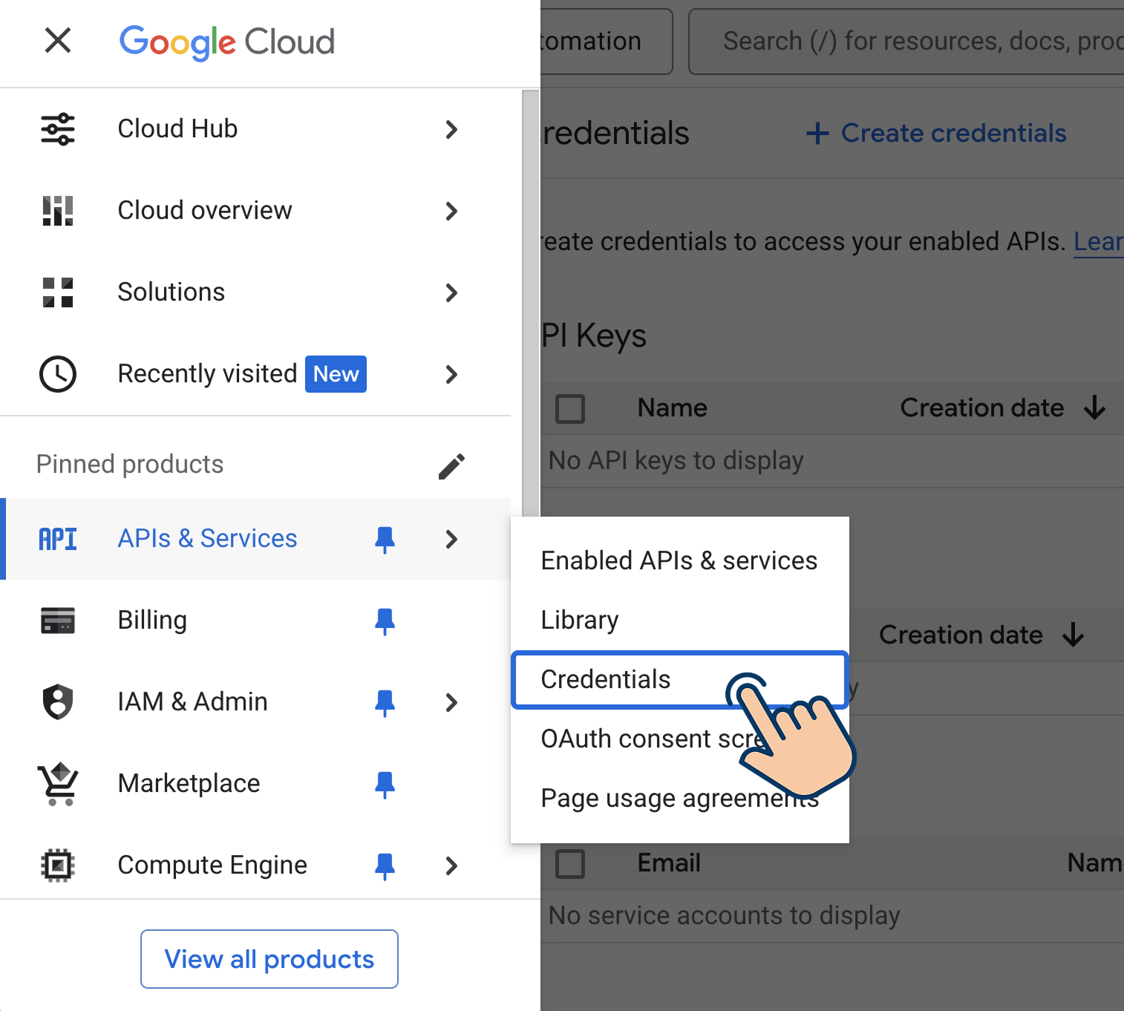Select APIs & Services in pinned products
This screenshot has width=1124, height=1011.
click(x=255, y=539)
